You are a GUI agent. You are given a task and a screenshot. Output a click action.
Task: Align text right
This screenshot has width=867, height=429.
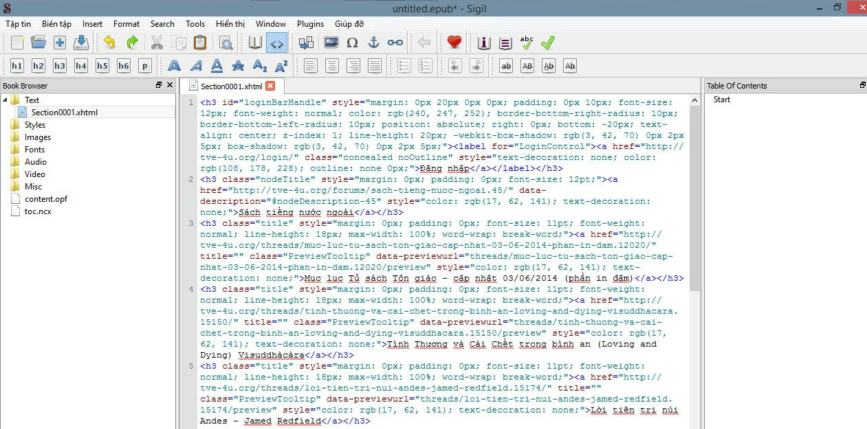pos(353,66)
